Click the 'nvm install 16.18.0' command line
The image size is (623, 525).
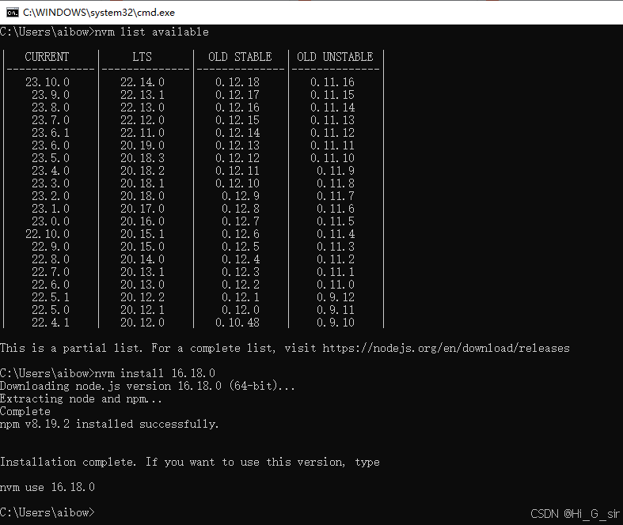click(108, 373)
